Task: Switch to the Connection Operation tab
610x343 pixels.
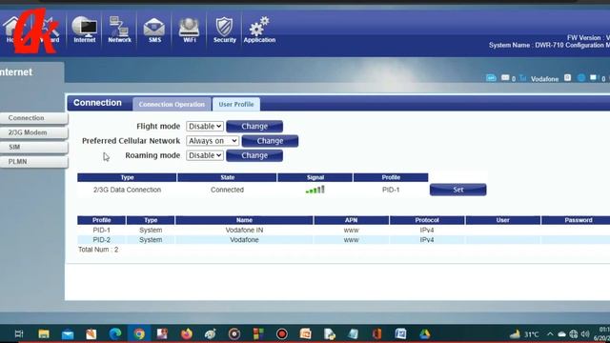Action: pyautogui.click(x=172, y=104)
